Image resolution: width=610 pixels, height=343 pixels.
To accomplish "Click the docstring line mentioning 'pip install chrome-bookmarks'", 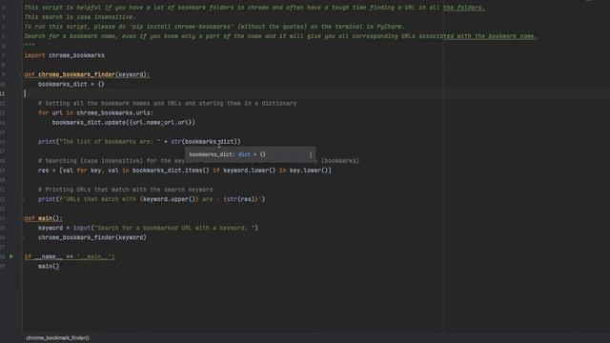I will 214,27.
